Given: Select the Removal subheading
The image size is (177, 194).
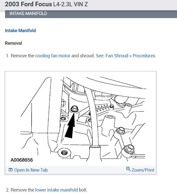Looking at the screenshot, I should tap(14, 43).
